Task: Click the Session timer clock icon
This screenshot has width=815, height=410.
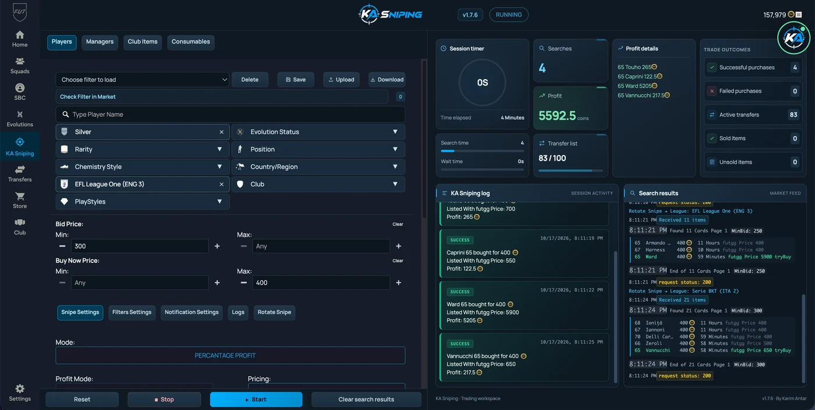Action: click(x=444, y=49)
